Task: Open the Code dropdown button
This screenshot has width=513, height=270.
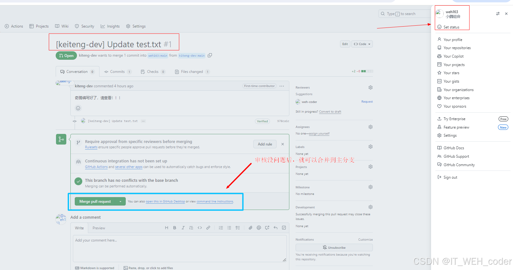Action: (x=362, y=44)
